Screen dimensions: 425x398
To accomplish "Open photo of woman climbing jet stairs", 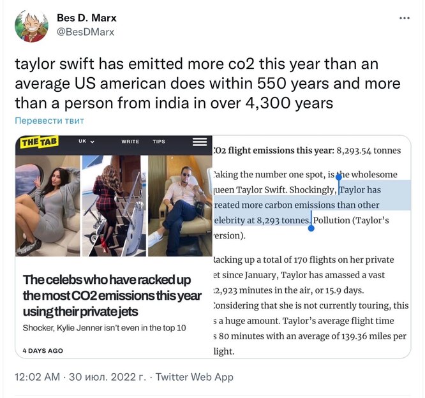I will coord(114,205).
